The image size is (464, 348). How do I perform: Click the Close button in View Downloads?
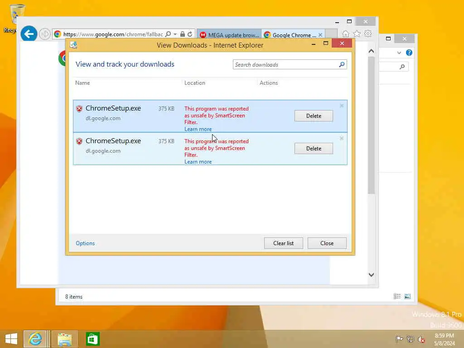[327, 243]
